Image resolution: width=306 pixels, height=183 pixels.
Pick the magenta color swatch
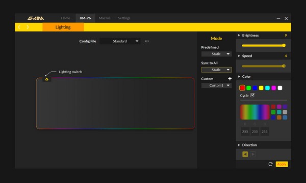tap(273, 88)
